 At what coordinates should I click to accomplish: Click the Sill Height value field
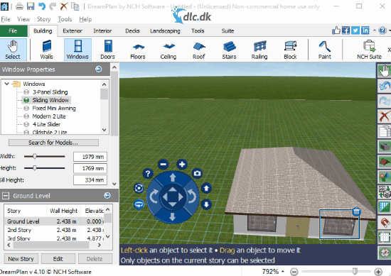pyautogui.click(x=90, y=180)
